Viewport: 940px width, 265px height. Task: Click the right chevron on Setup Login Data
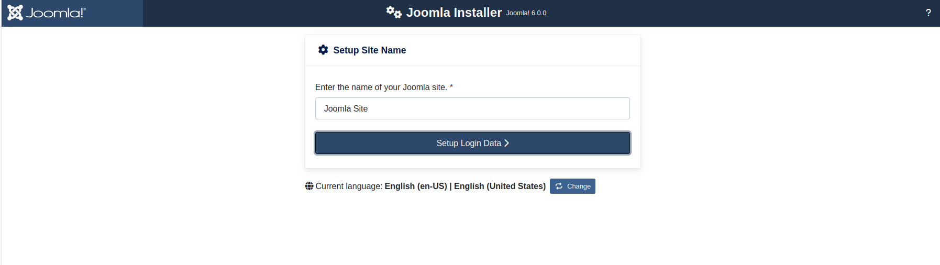click(506, 143)
